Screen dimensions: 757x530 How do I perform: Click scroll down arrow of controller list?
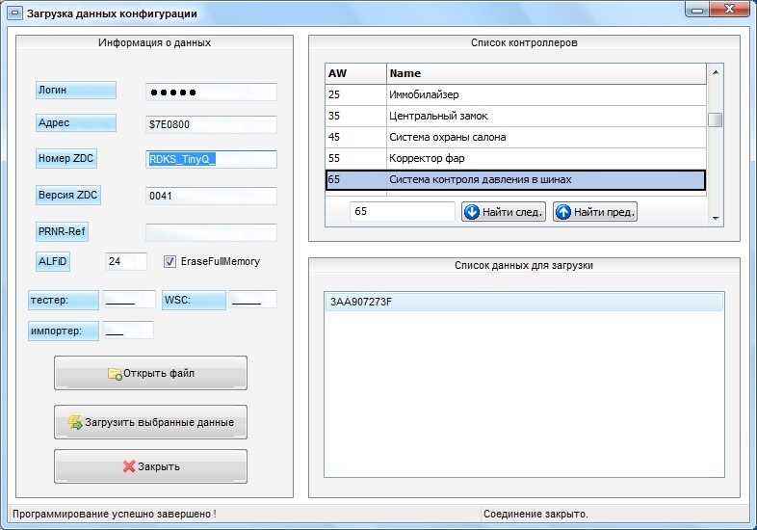pos(716,219)
